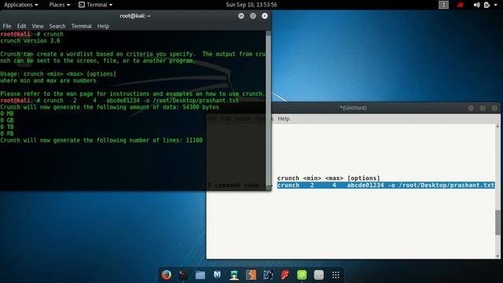Open the terminal Search menu

57,26
